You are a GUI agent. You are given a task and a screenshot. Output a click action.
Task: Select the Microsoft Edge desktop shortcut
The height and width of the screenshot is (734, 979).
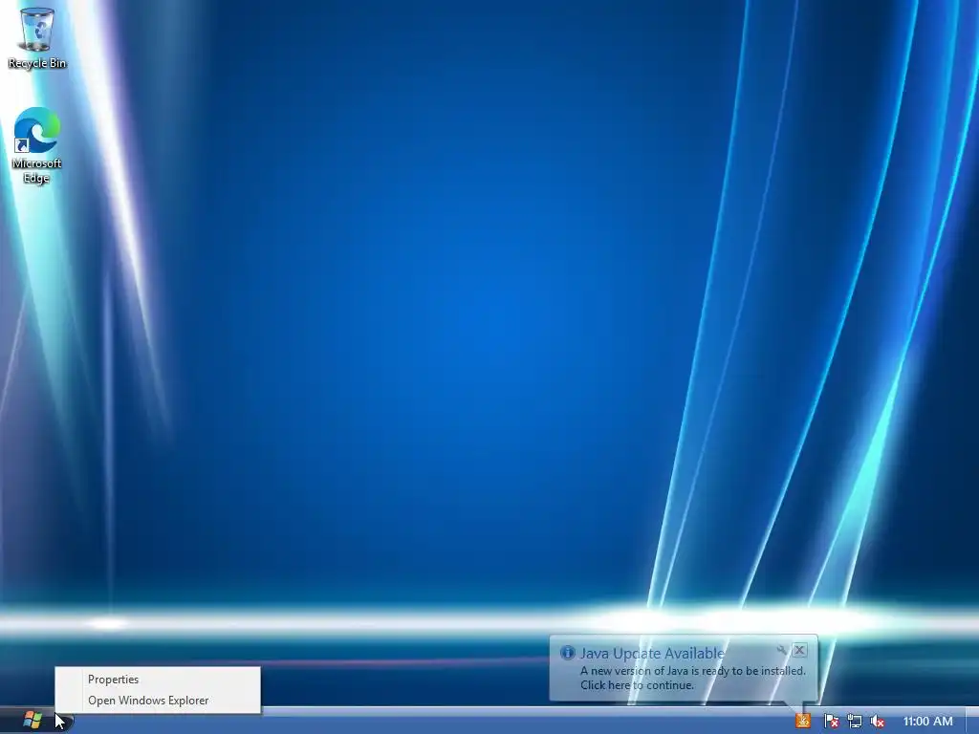point(37,145)
